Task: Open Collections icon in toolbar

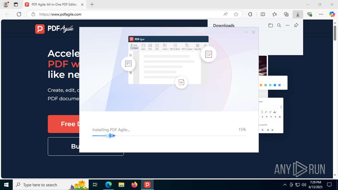Action: (x=286, y=14)
